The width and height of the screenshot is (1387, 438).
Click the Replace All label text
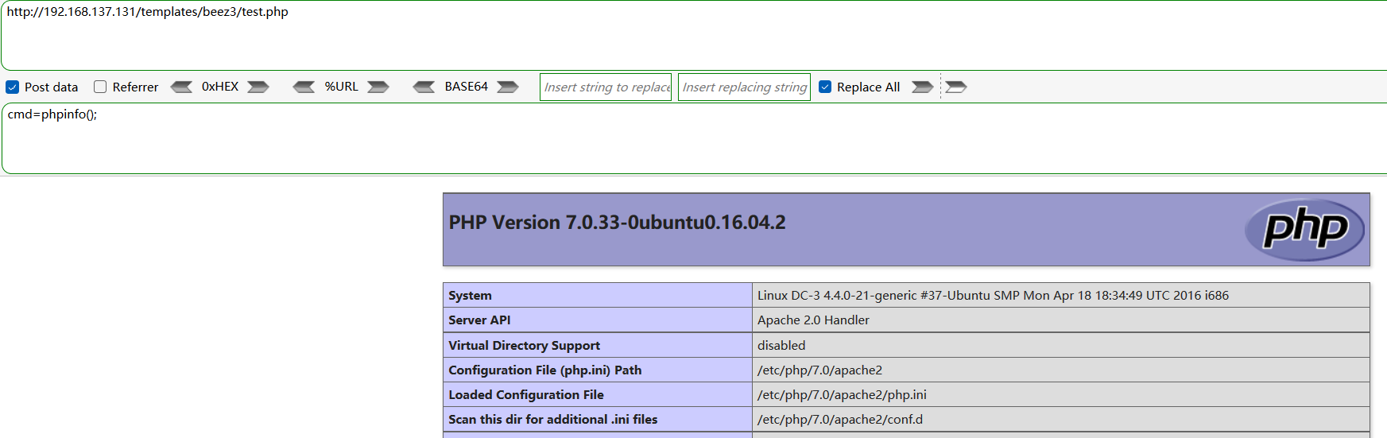(x=868, y=87)
